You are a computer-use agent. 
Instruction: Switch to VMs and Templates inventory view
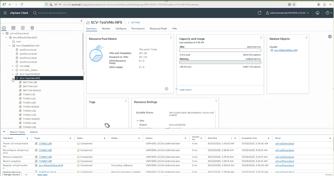[13, 28]
